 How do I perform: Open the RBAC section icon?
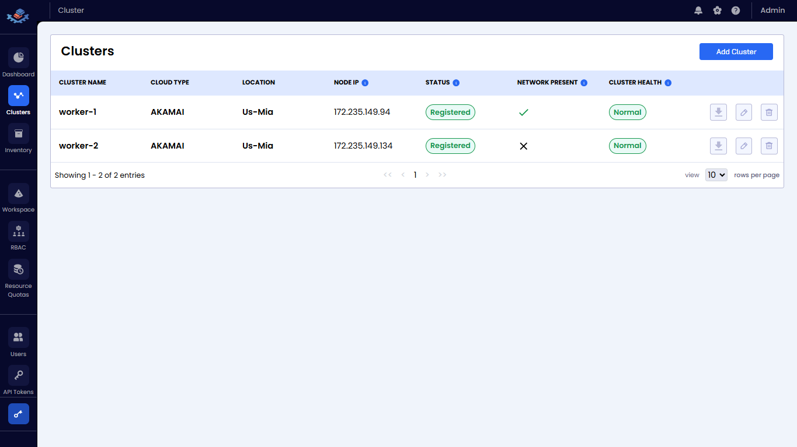click(19, 231)
